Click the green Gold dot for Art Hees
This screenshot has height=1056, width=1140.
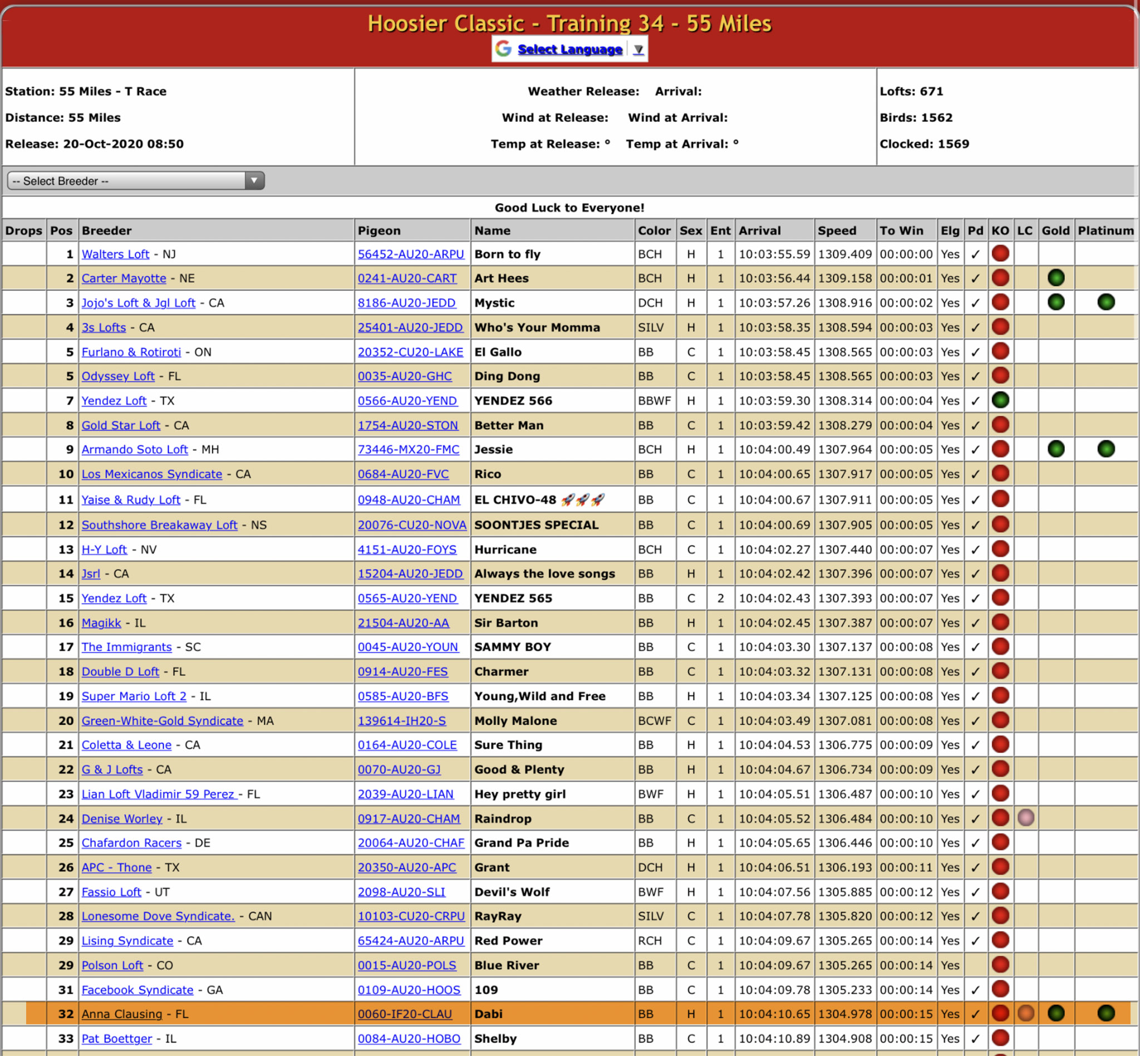point(1056,278)
